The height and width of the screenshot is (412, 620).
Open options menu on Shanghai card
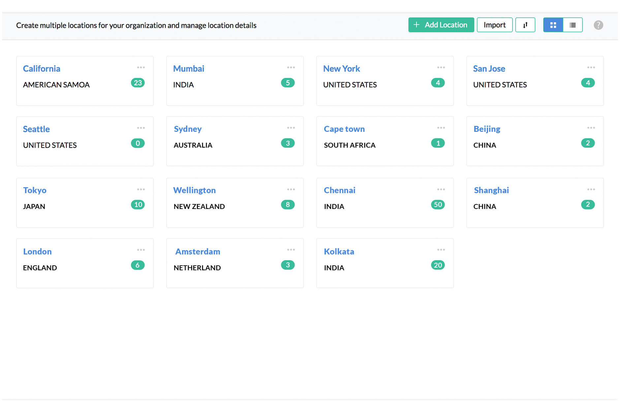(x=591, y=189)
